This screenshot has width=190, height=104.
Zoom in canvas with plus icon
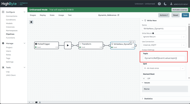pos(29,102)
